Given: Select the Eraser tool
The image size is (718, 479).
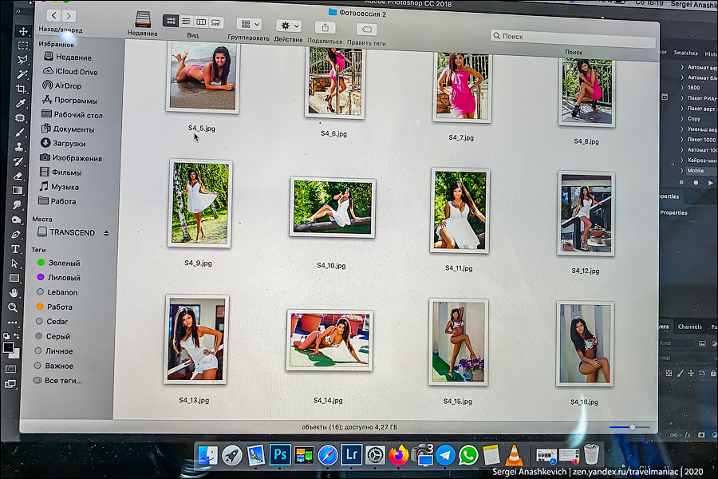Looking at the screenshot, I should point(18,176).
